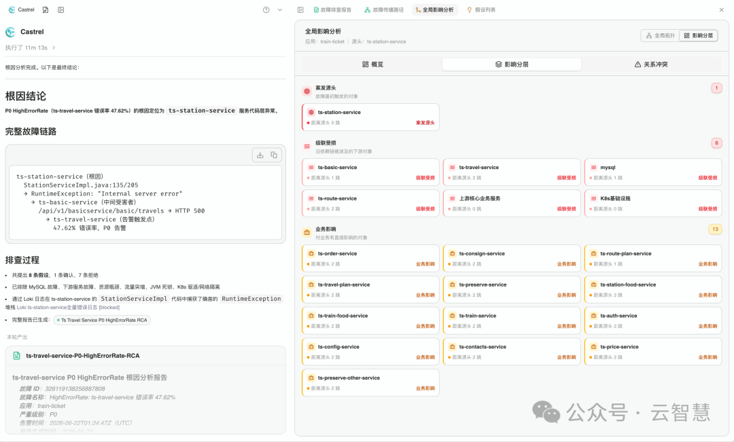
Task: Click the briefcase icon on ts-preserve-service card
Action: [x=452, y=284]
